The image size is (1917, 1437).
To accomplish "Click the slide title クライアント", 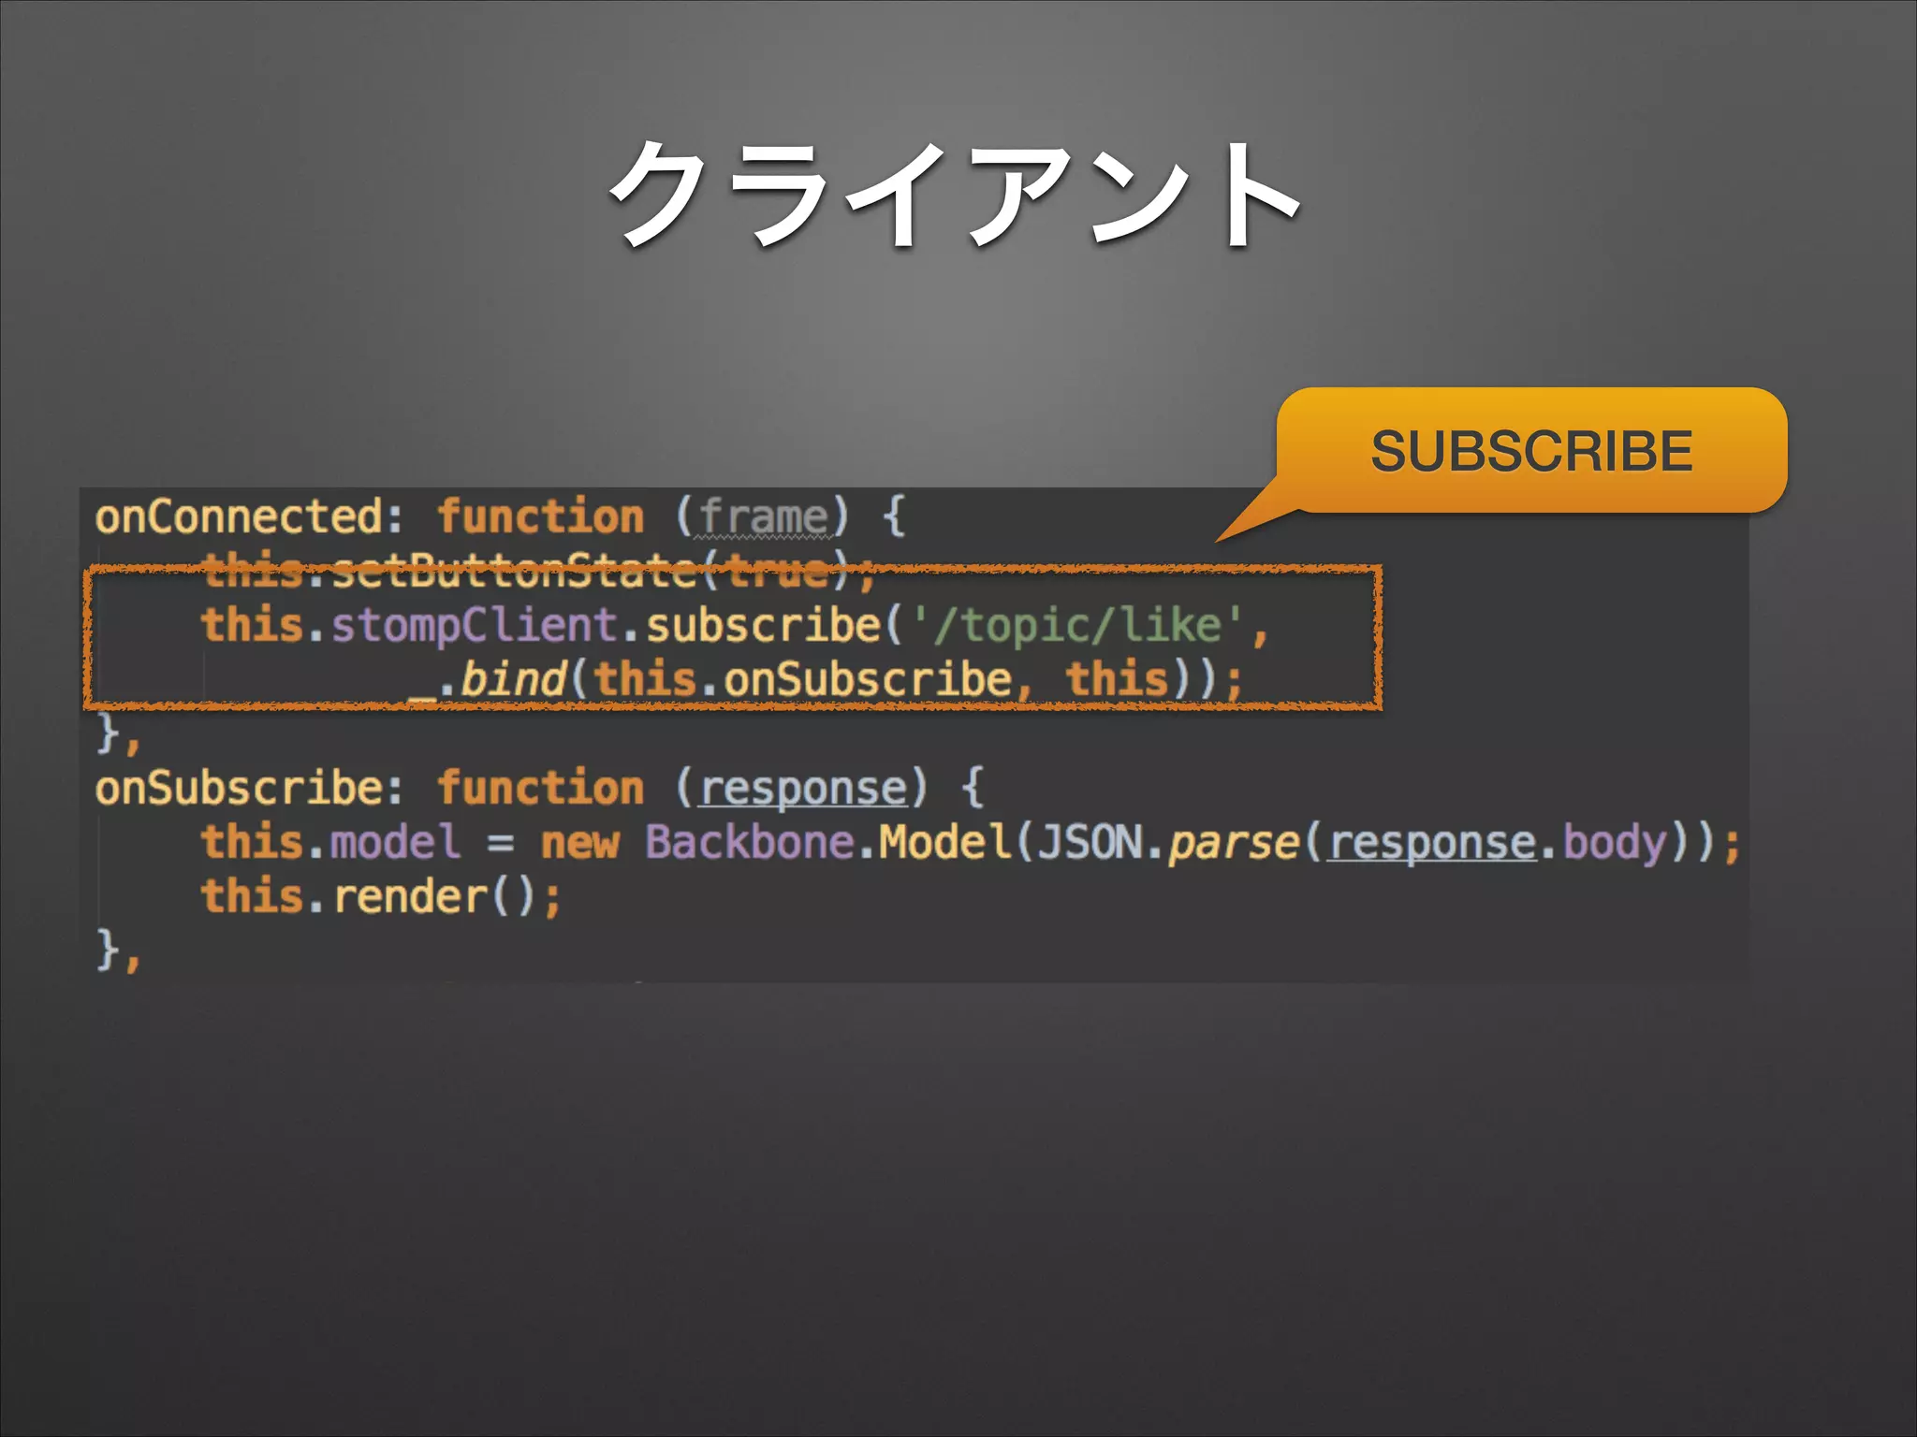I will [x=954, y=194].
